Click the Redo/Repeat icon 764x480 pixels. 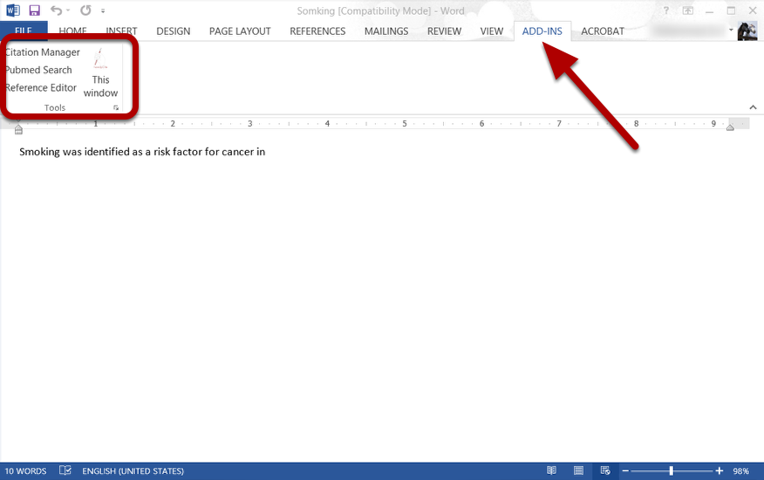(85, 10)
